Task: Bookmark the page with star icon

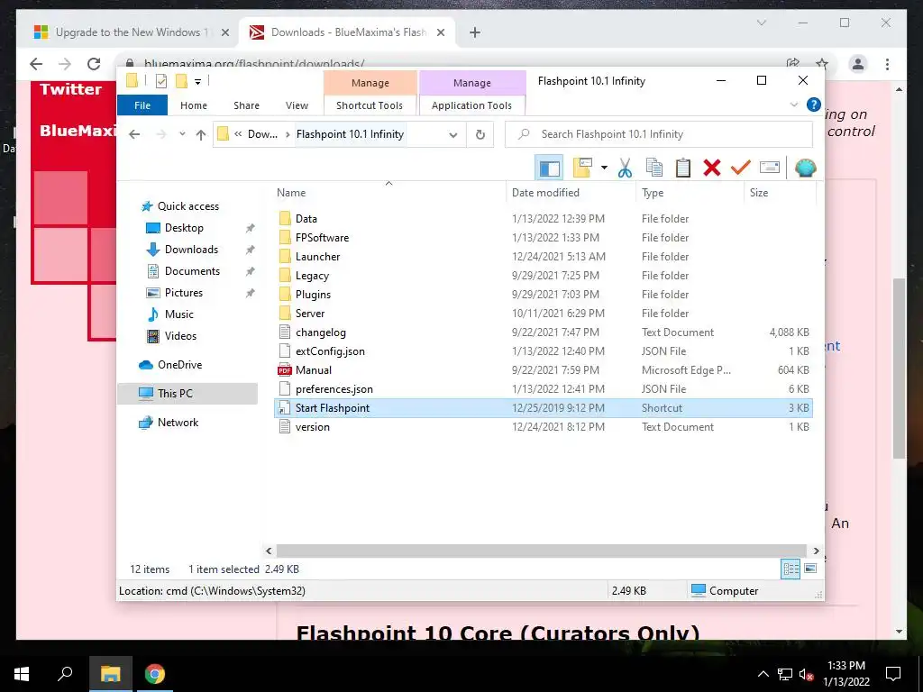Action: coord(822,64)
